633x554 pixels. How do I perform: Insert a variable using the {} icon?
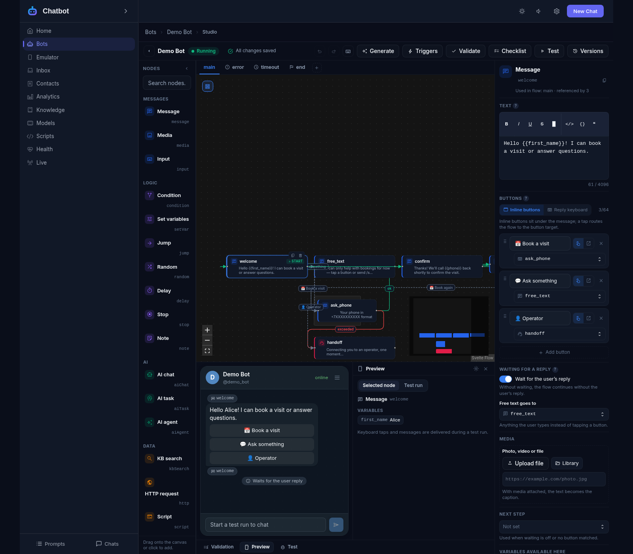582,124
